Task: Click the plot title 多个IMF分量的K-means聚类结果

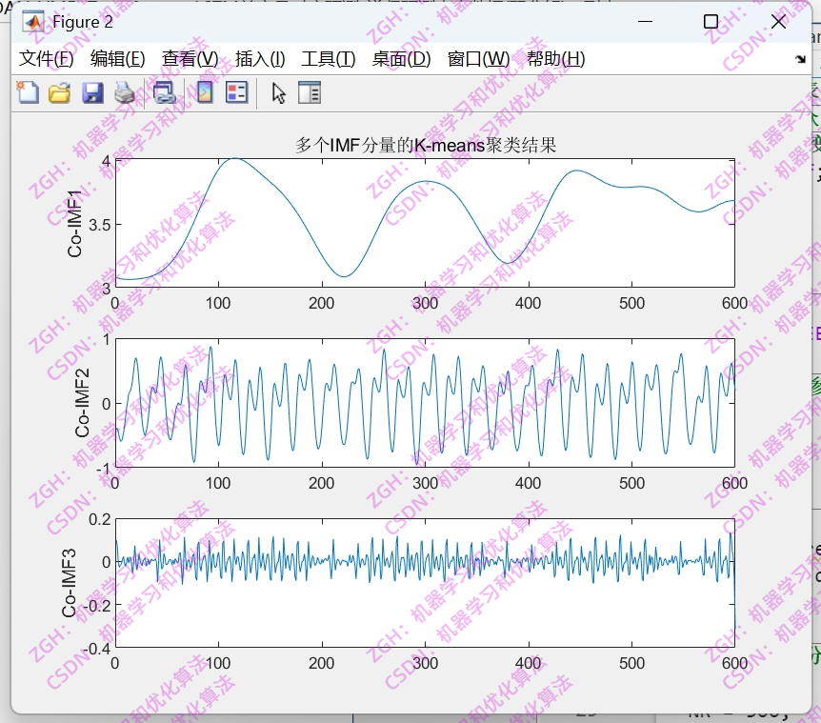Action: tap(425, 145)
